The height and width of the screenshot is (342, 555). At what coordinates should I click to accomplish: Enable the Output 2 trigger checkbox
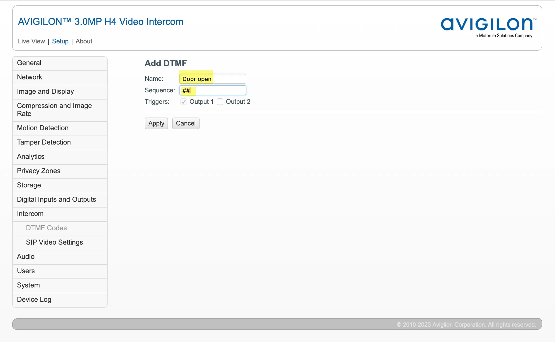click(220, 102)
